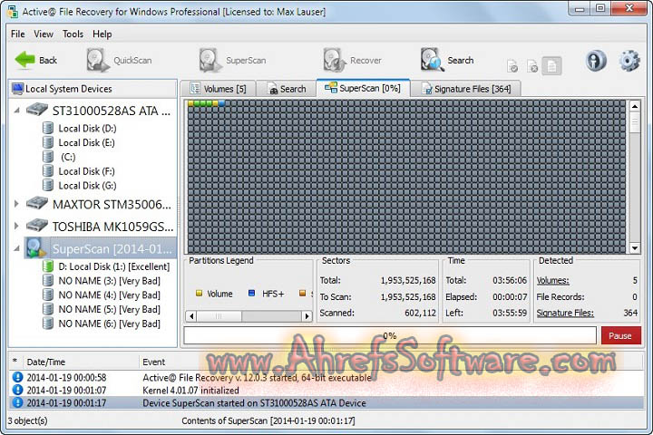Click Sectors Total value 1,953,525,168
653x435 pixels.
pos(408,280)
